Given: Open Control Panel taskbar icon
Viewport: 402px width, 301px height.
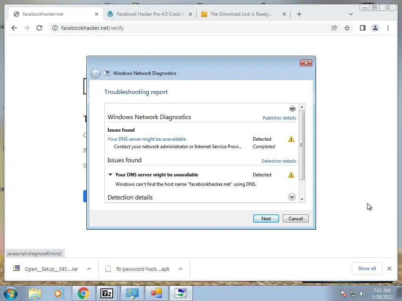Looking at the screenshot, I should (x=132, y=293).
